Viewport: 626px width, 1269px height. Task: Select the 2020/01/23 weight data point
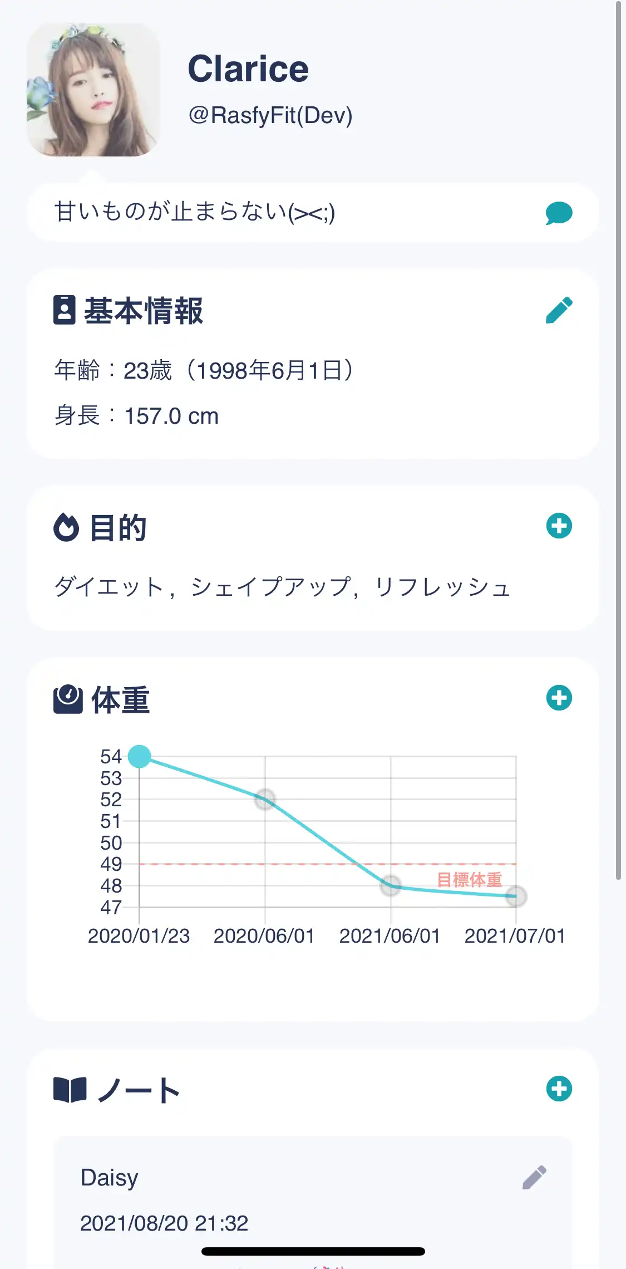click(x=139, y=756)
